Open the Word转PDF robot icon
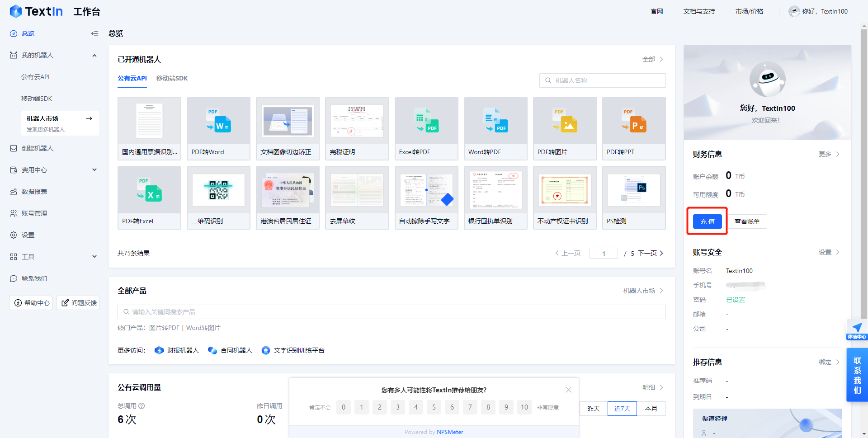This screenshot has height=438, width=868. [495, 121]
